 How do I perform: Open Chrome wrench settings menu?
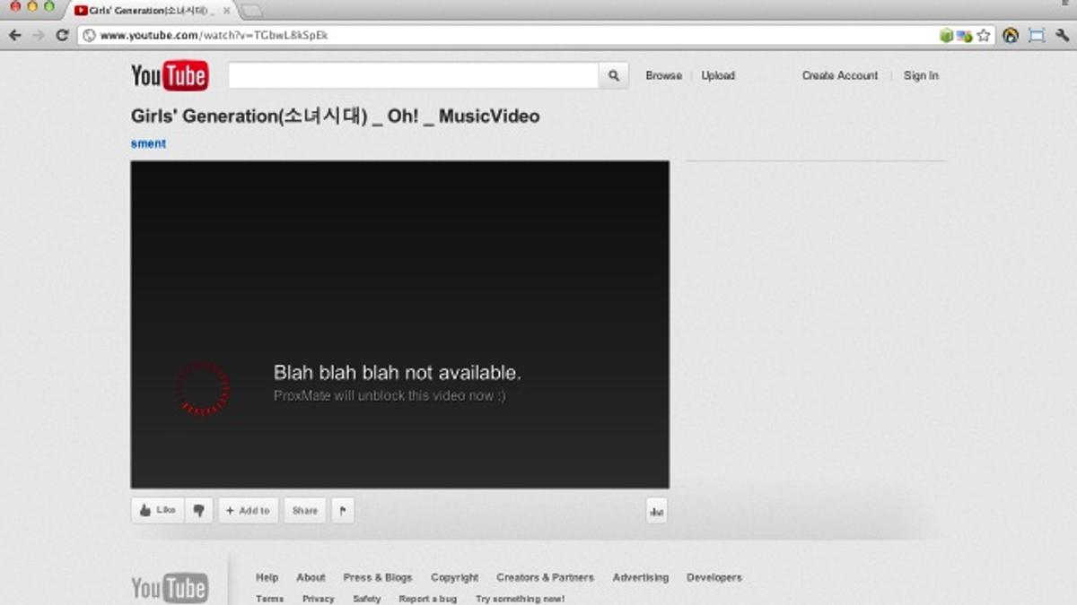pos(1062,36)
